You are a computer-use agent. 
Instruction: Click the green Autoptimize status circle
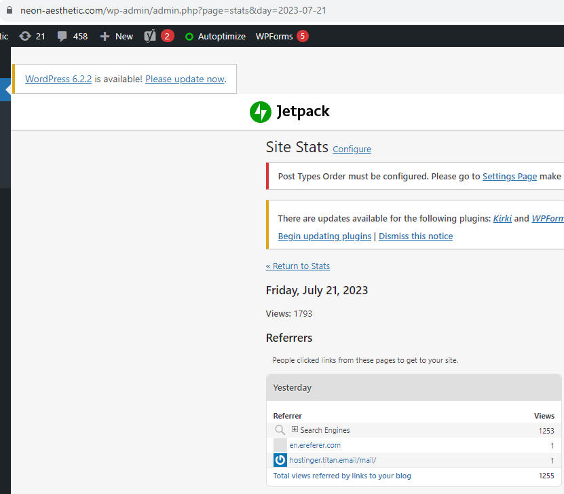pyautogui.click(x=189, y=37)
